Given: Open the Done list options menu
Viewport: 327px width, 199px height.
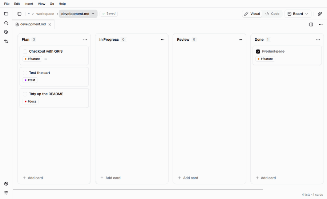Looking at the screenshot, I should [x=318, y=40].
